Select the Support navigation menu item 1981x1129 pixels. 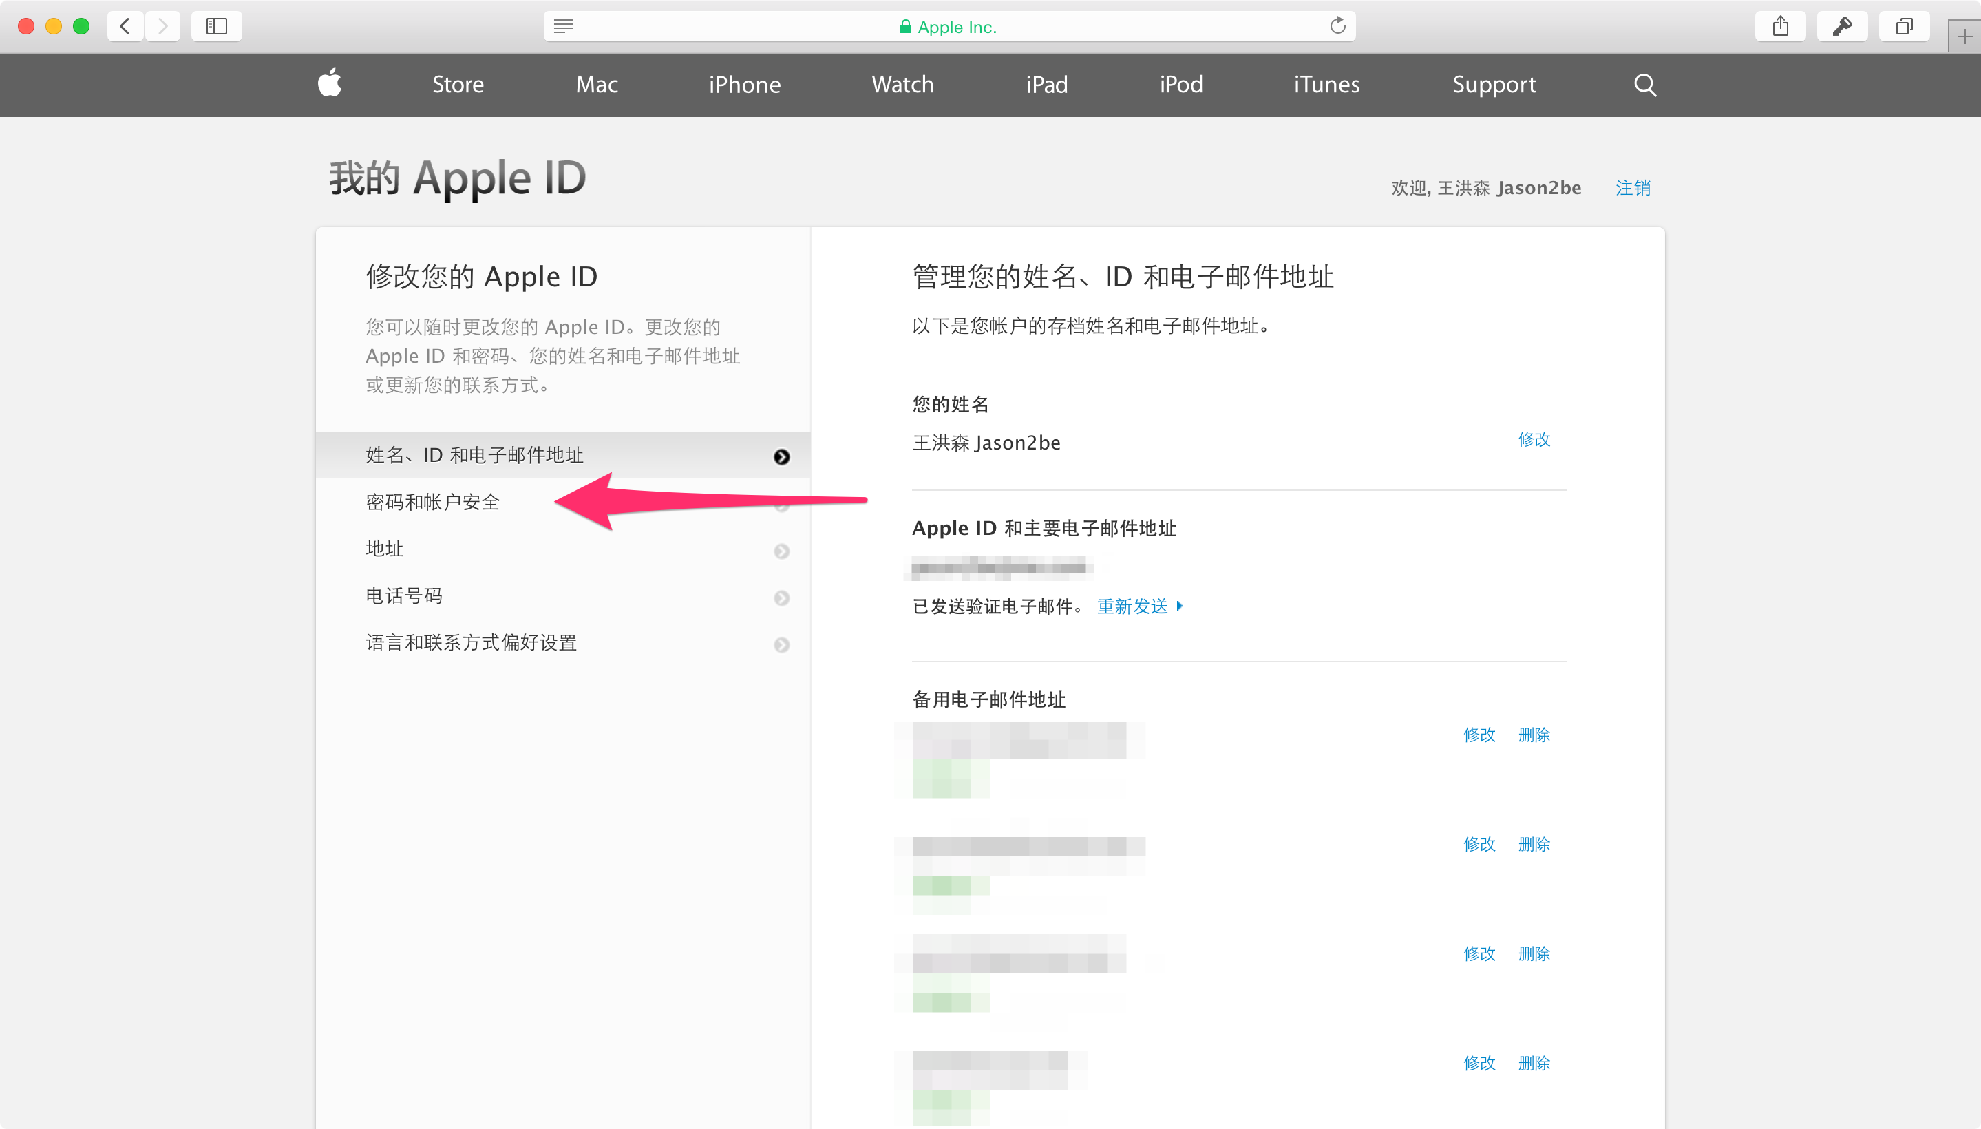1493,85
